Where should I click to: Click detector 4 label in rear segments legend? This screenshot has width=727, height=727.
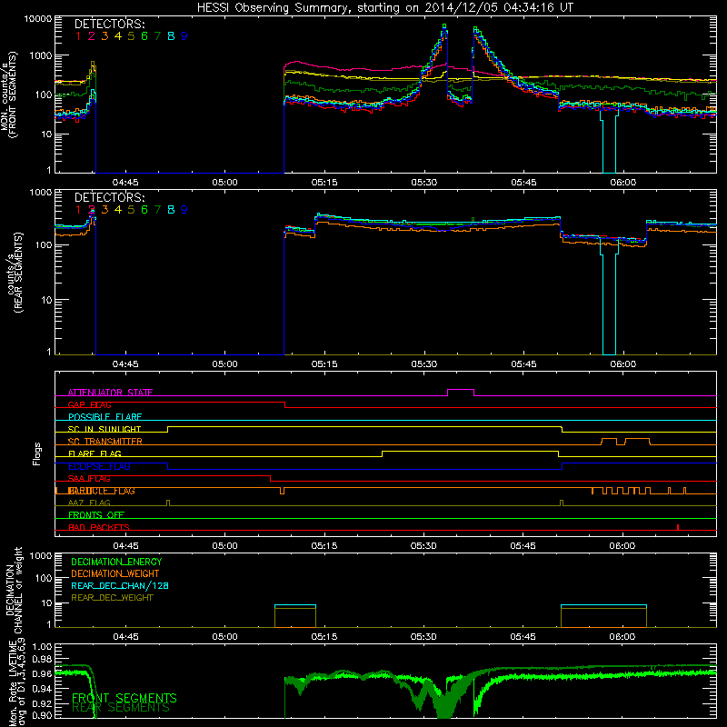(118, 210)
